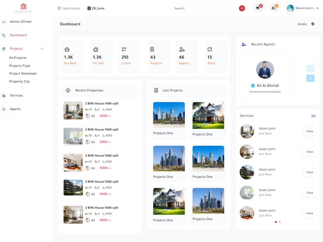
Task: Open the hamburger menu next to Hello Admin
Action: (x=59, y=8)
